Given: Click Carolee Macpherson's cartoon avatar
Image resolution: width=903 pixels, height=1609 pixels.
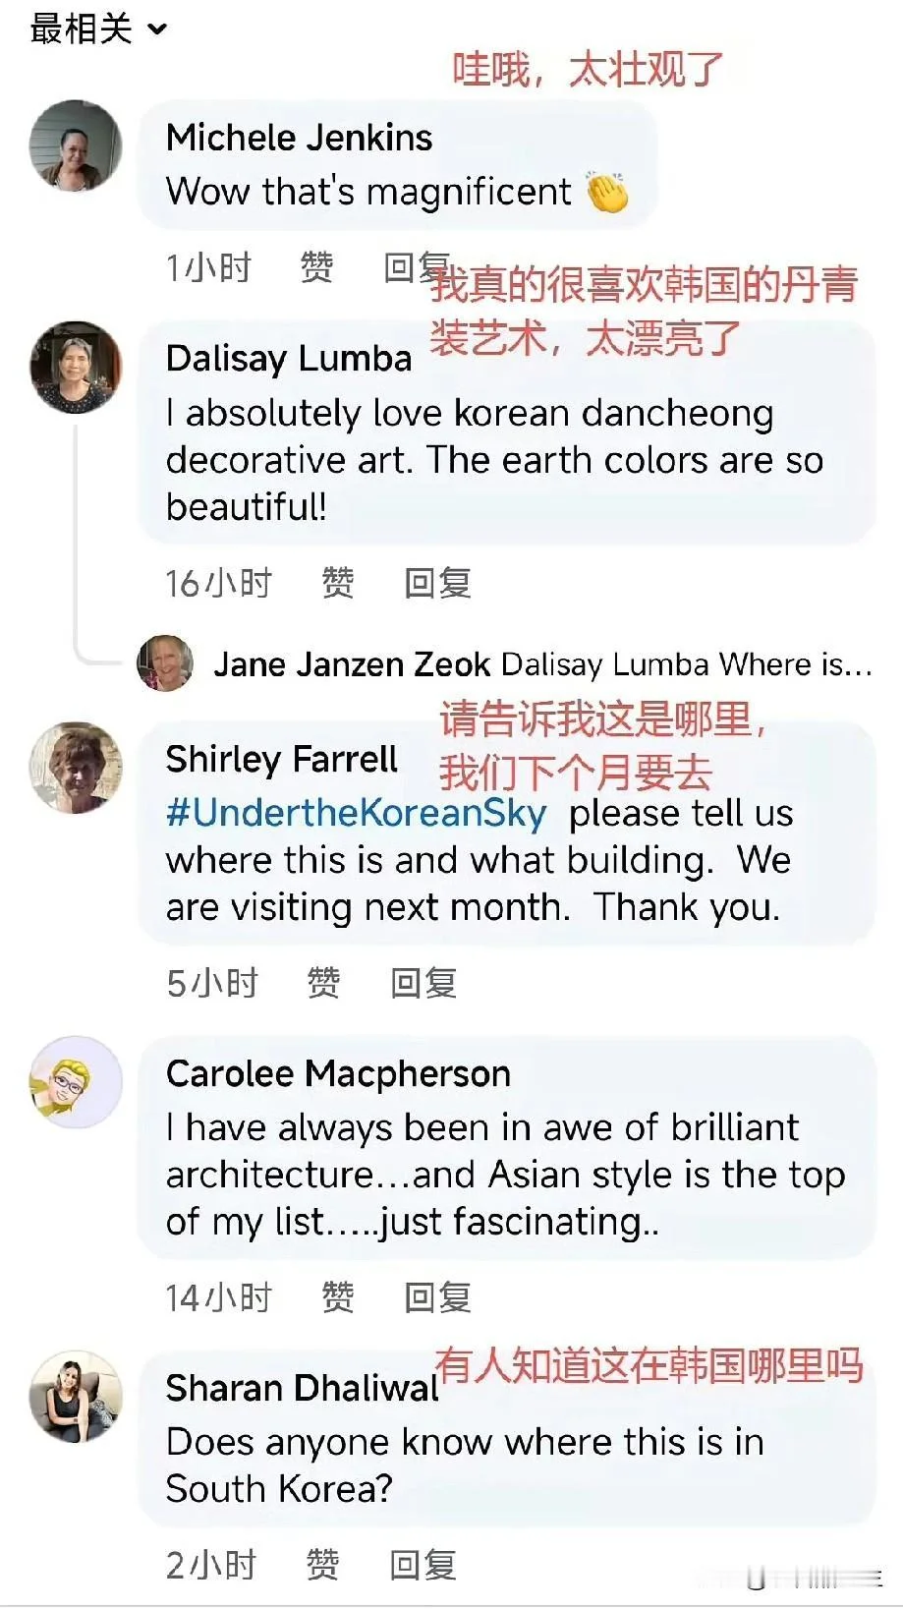Looking at the screenshot, I should (76, 1081).
